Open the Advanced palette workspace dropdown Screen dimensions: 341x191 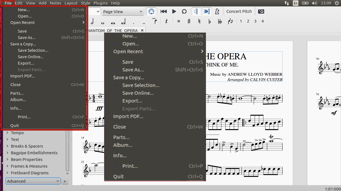coord(33,181)
